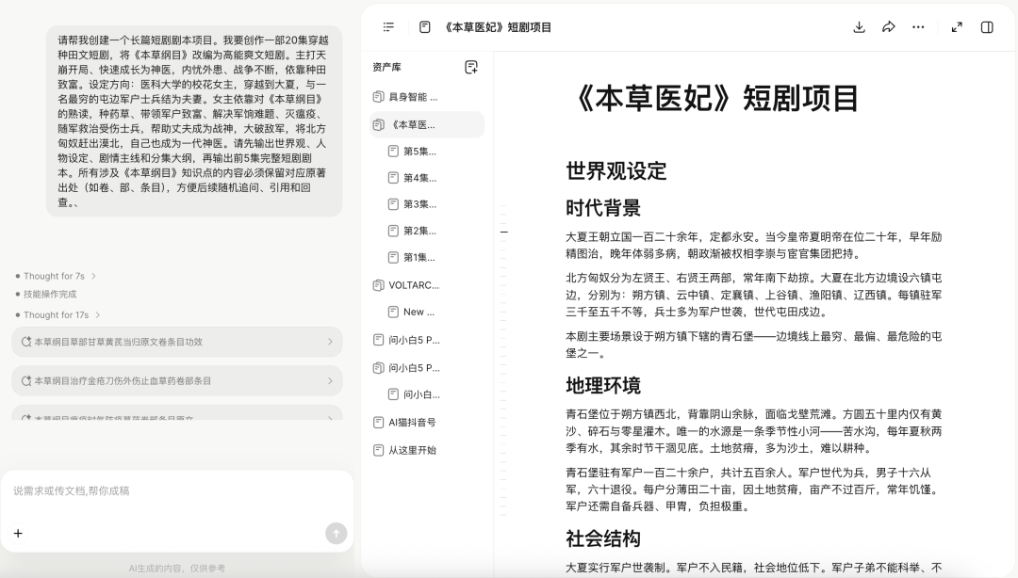The image size is (1018, 578).
Task: Click the document icon beside the header title
Action: tap(424, 27)
